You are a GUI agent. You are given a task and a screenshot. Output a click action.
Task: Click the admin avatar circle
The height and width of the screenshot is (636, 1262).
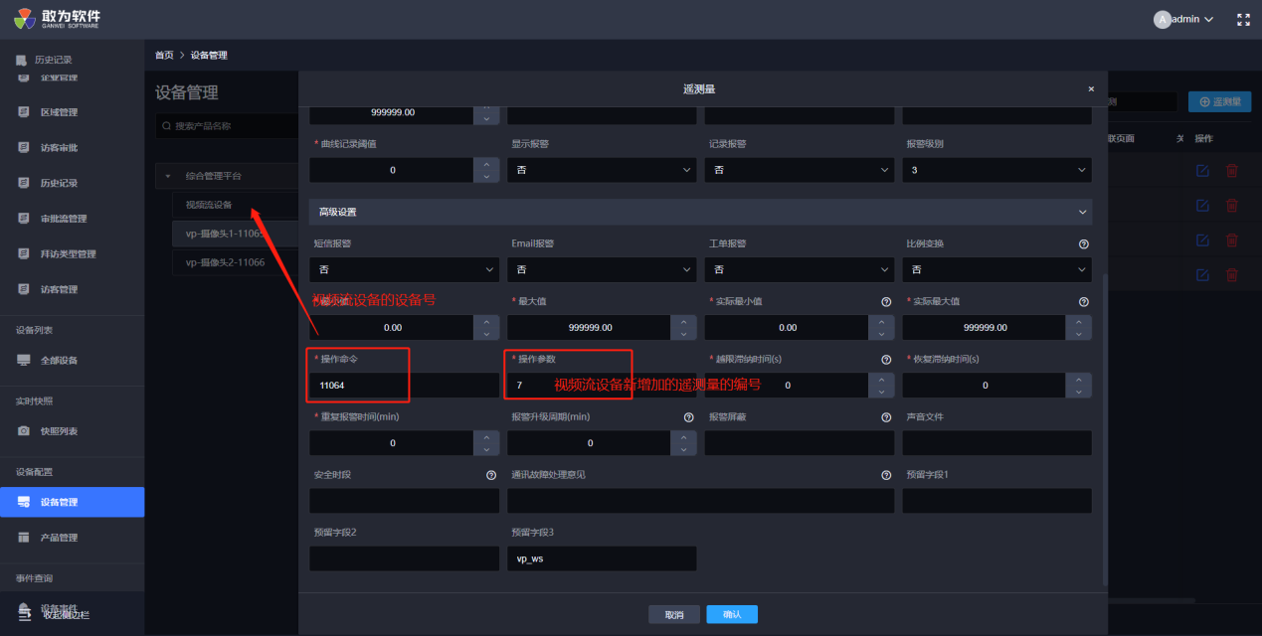coord(1162,19)
